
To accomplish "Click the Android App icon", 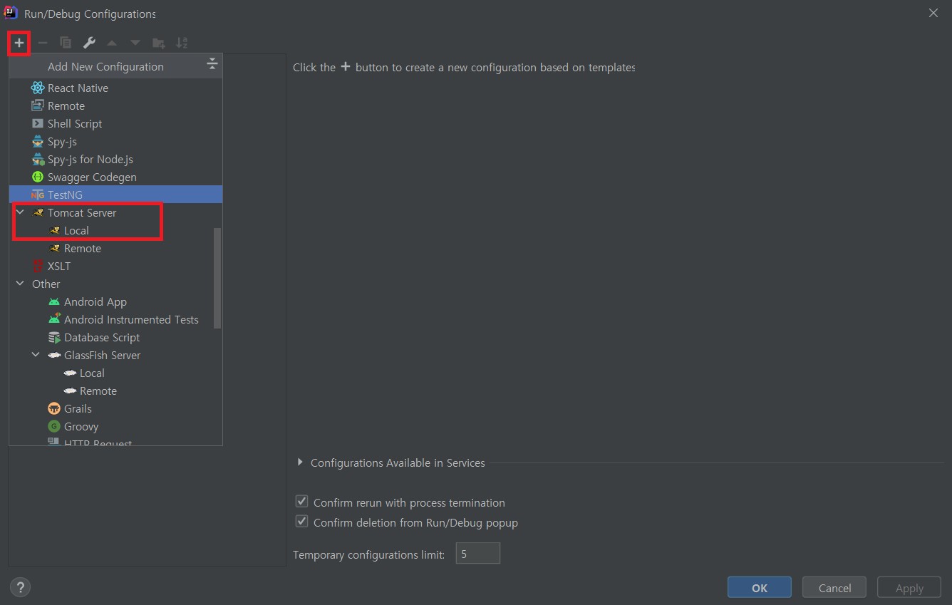I will [54, 301].
